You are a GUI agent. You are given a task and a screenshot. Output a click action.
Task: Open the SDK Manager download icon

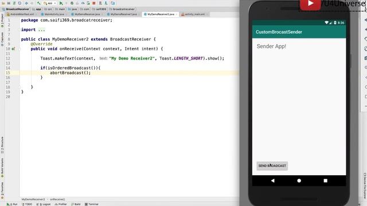coord(106,3)
